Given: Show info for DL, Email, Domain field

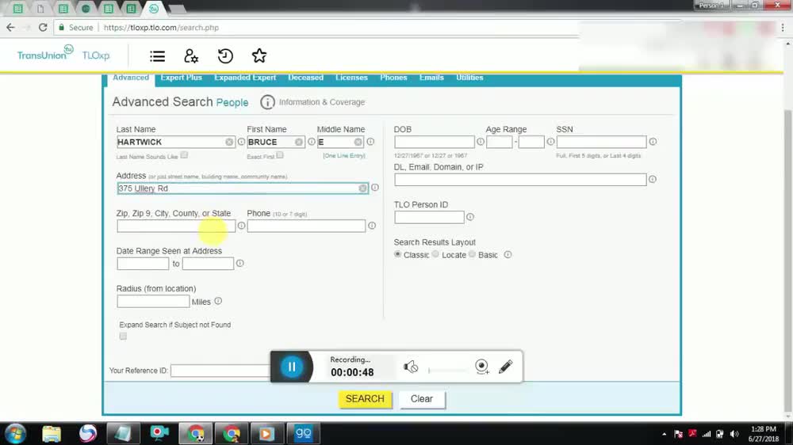Looking at the screenshot, I should pos(653,179).
